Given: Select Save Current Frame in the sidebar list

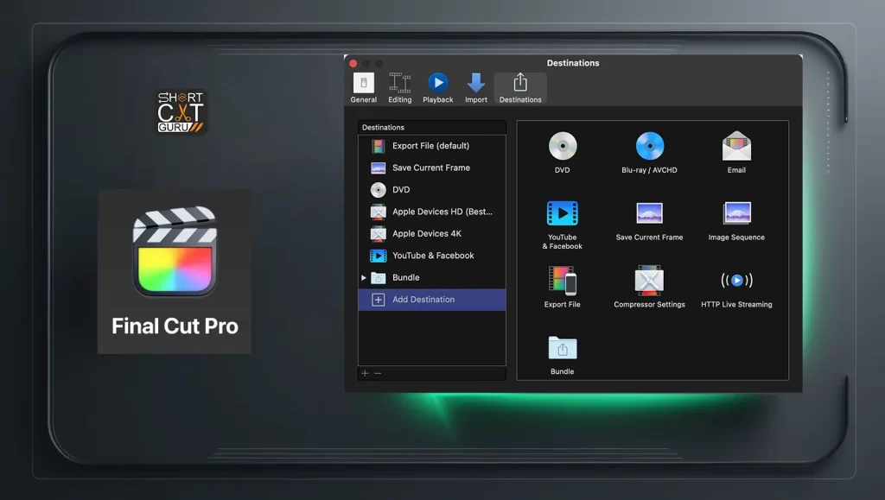Looking at the screenshot, I should click(432, 168).
